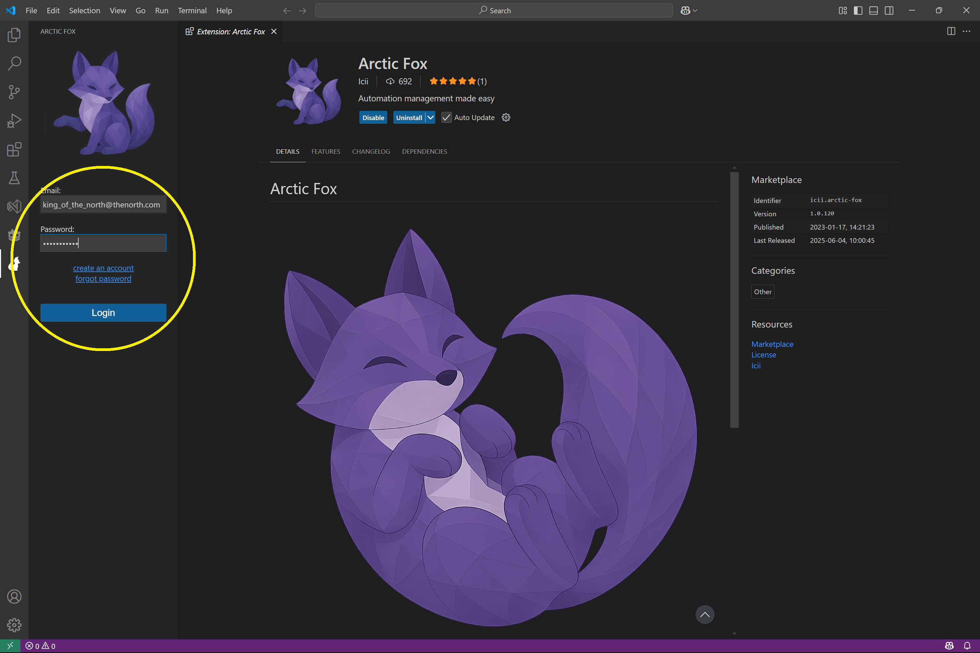Image resolution: width=980 pixels, height=653 pixels.
Task: Click the scroll-to-top round arrow button
Action: point(705,614)
